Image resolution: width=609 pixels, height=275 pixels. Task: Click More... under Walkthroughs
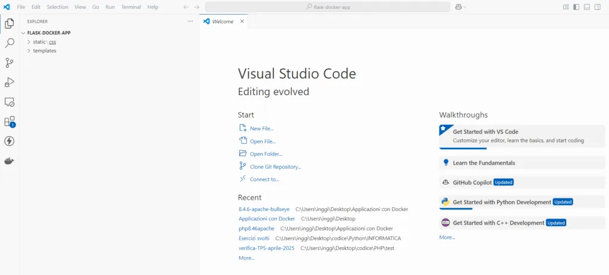tap(447, 238)
